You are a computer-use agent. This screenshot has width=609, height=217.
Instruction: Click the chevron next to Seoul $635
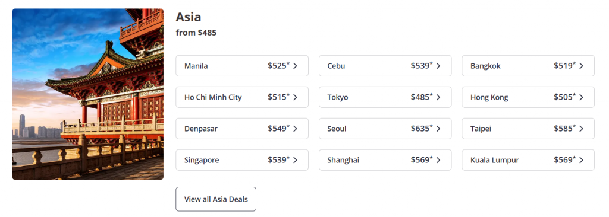[438, 129]
